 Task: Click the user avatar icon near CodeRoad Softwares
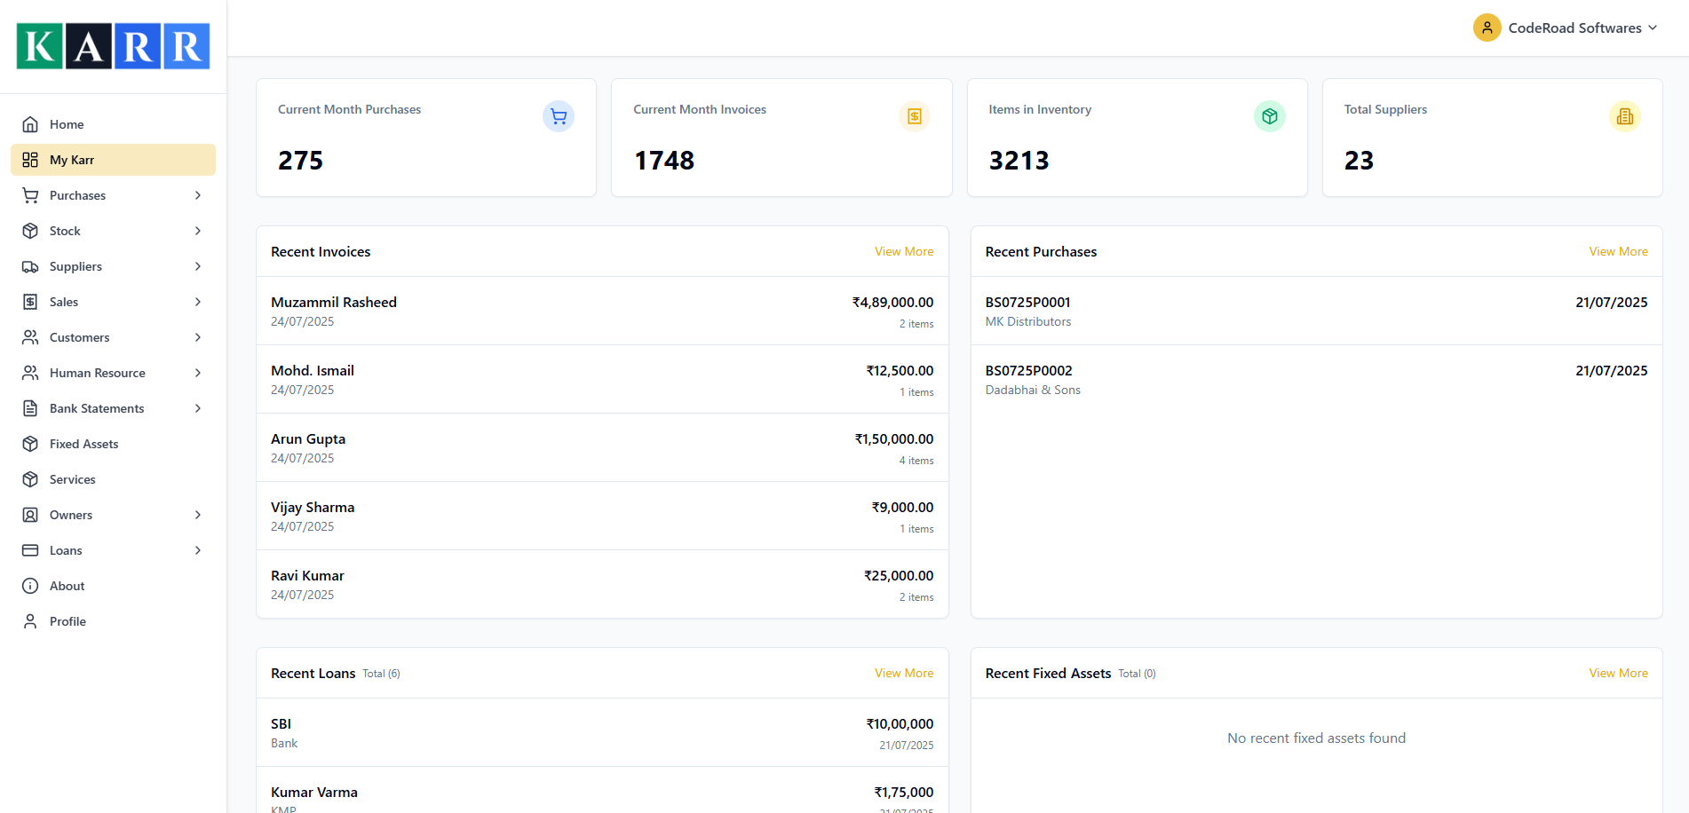click(x=1487, y=28)
